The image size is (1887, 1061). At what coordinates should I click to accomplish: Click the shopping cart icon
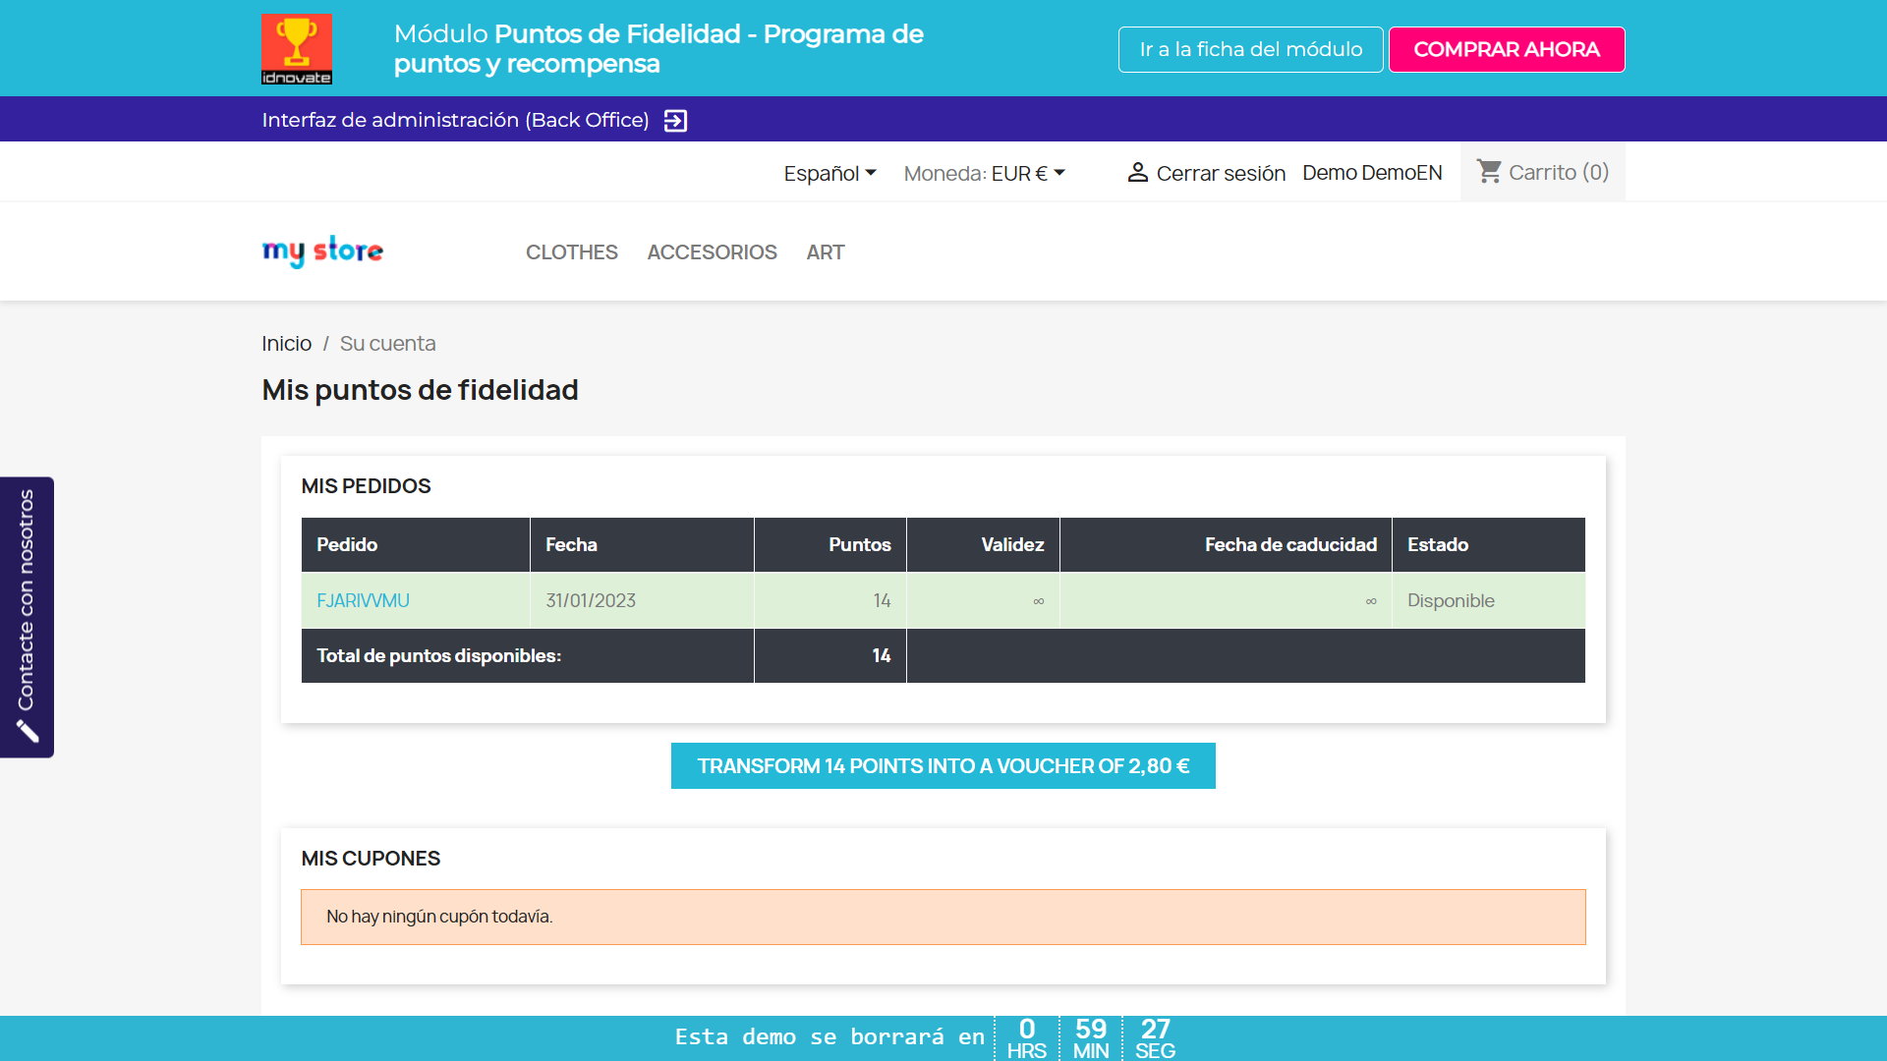coord(1489,172)
